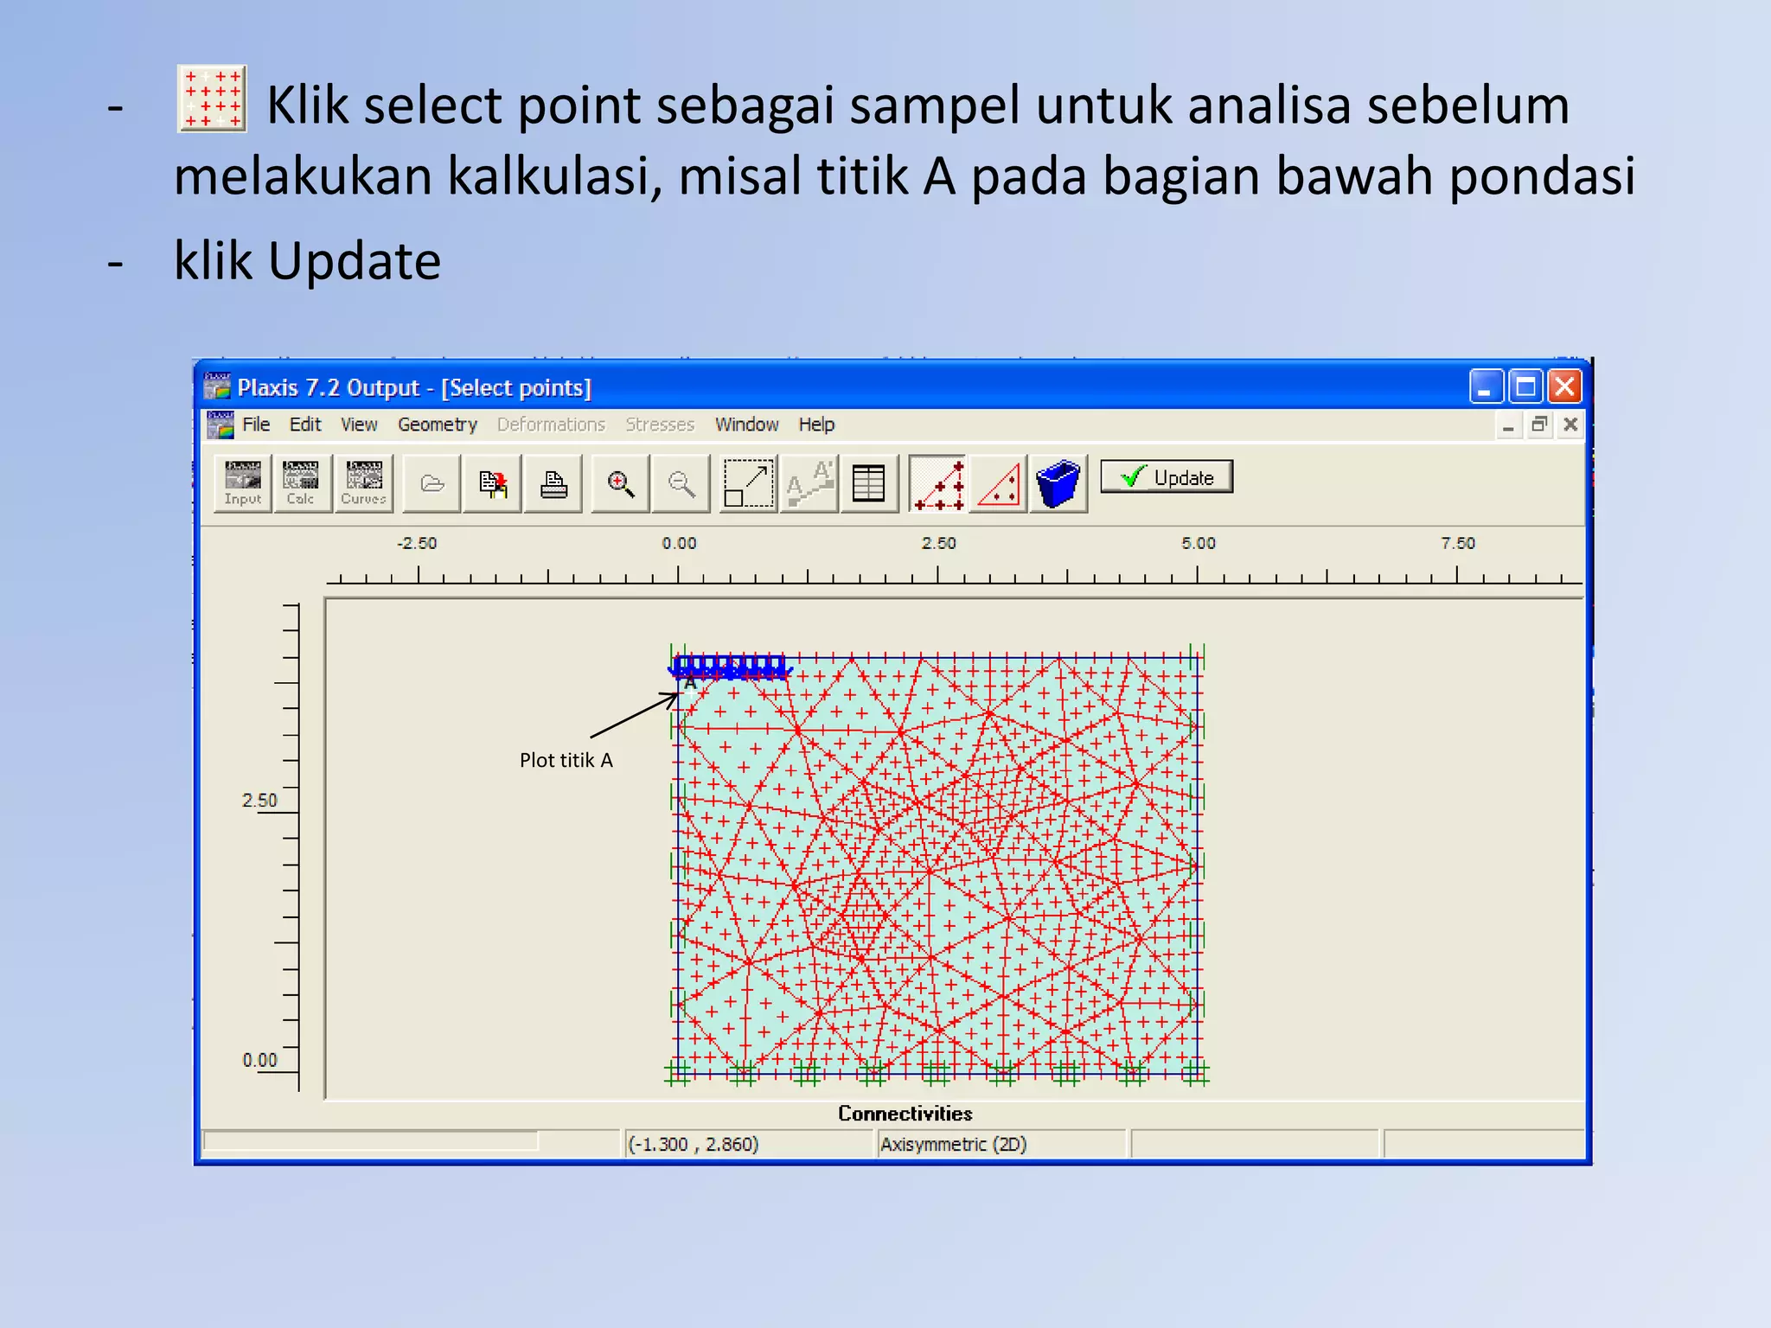Open the View menu
The height and width of the screenshot is (1328, 1771).
359,425
